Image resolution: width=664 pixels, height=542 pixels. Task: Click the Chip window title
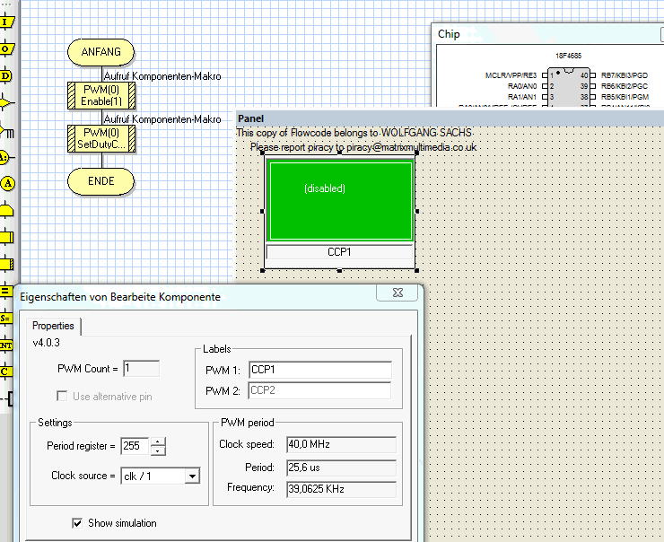click(x=449, y=34)
